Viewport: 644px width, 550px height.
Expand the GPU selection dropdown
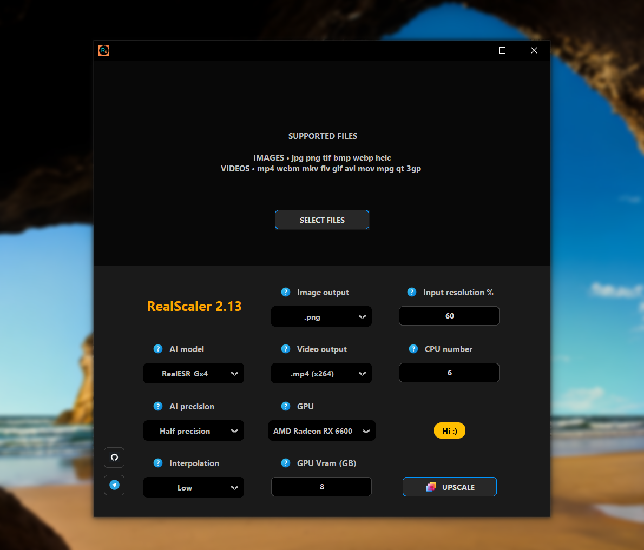[x=321, y=430]
